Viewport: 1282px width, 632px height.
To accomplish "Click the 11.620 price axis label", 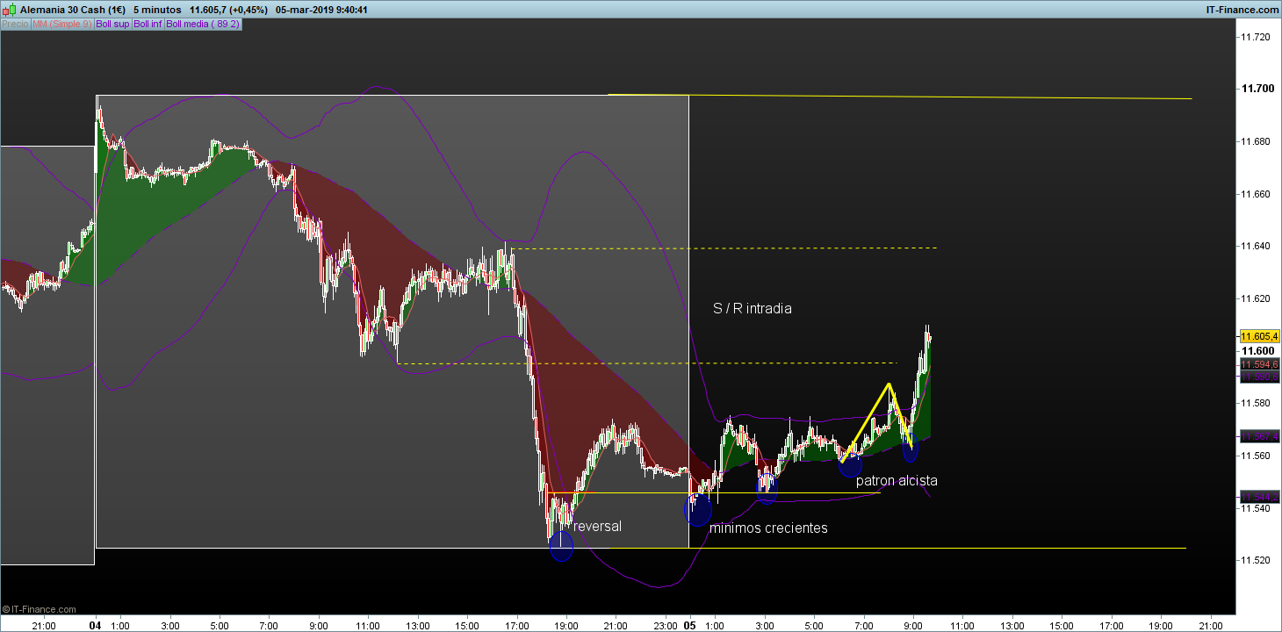I will 1255,298.
